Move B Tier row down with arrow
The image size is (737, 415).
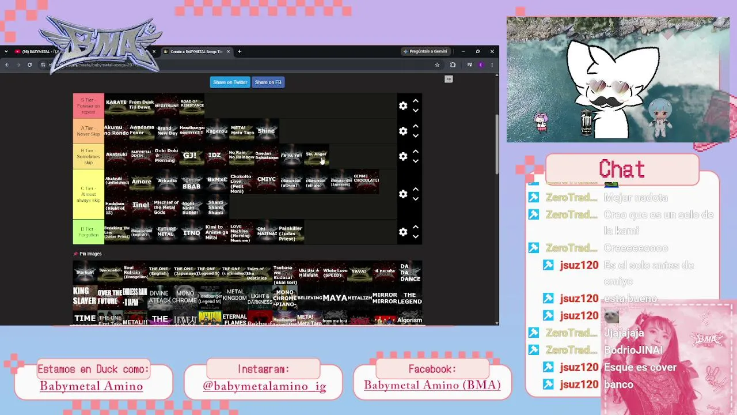point(415,161)
